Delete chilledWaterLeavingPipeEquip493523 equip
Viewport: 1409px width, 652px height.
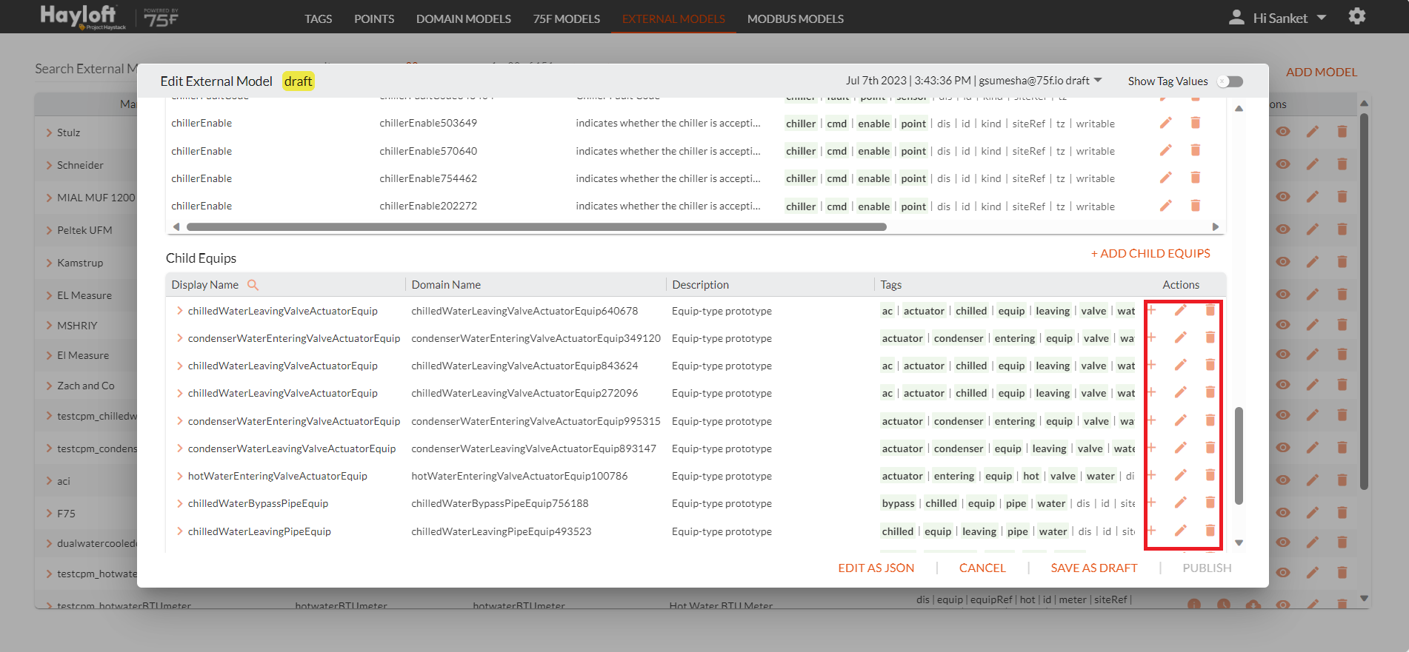1210,531
